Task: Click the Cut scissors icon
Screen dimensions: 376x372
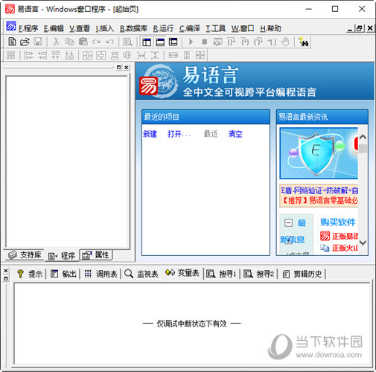Action: pyautogui.click(x=57, y=42)
